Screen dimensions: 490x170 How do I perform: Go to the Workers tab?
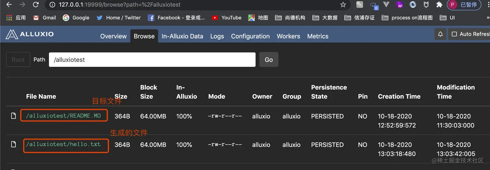point(288,36)
